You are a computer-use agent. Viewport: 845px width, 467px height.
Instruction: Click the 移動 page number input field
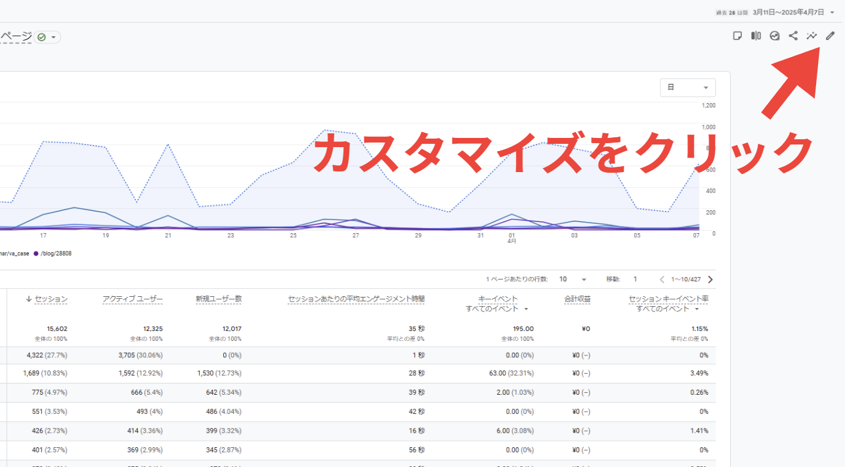[636, 279]
